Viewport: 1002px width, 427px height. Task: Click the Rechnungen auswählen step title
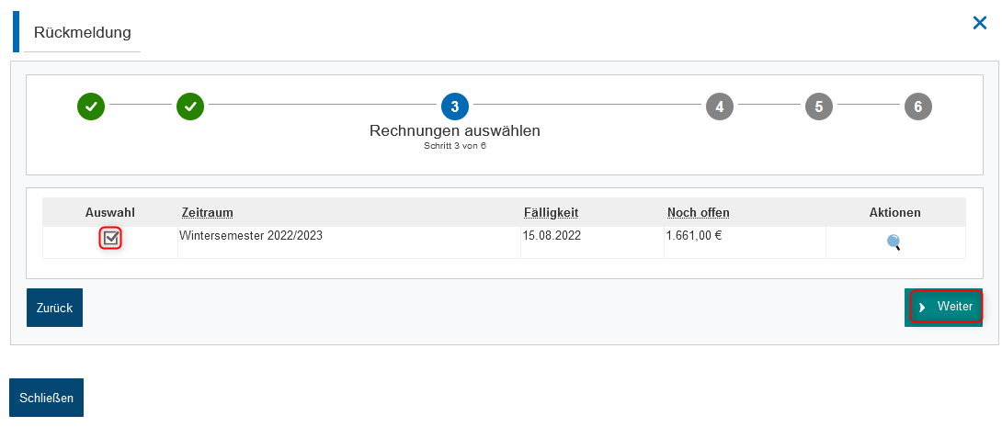tap(454, 130)
